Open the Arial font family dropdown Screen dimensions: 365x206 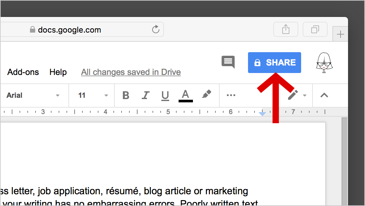click(x=33, y=96)
